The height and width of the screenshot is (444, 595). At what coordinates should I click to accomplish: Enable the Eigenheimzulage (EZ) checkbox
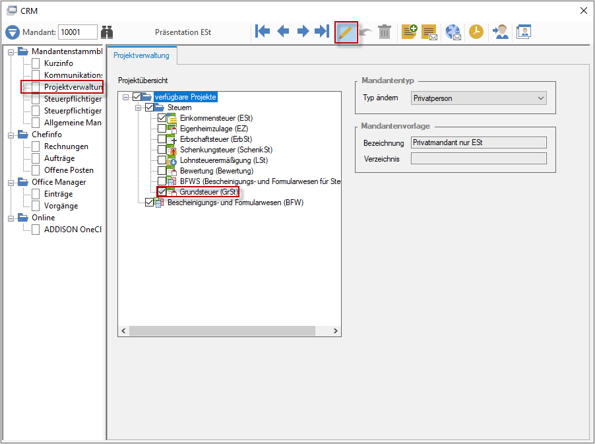pyautogui.click(x=162, y=129)
